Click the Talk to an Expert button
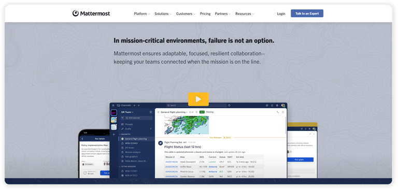 pyautogui.click(x=307, y=13)
